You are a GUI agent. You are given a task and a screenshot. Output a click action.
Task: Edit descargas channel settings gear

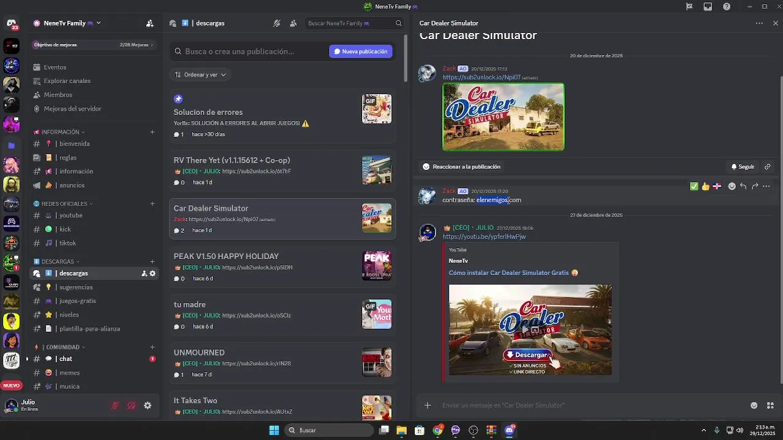point(152,273)
